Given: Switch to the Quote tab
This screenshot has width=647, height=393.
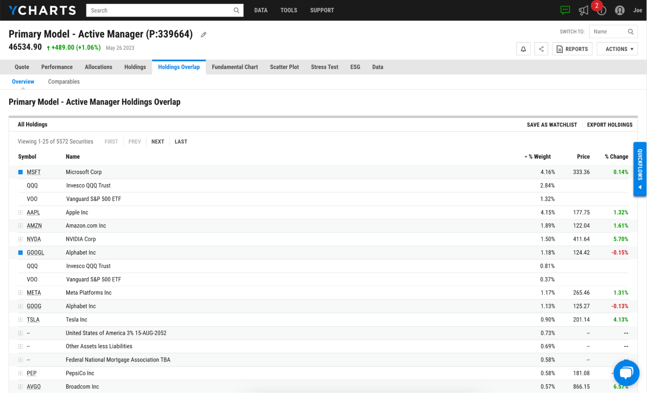Looking at the screenshot, I should click(x=22, y=67).
